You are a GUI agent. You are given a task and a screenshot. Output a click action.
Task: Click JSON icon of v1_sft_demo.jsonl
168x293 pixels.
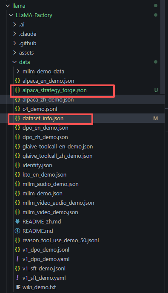point(17,269)
